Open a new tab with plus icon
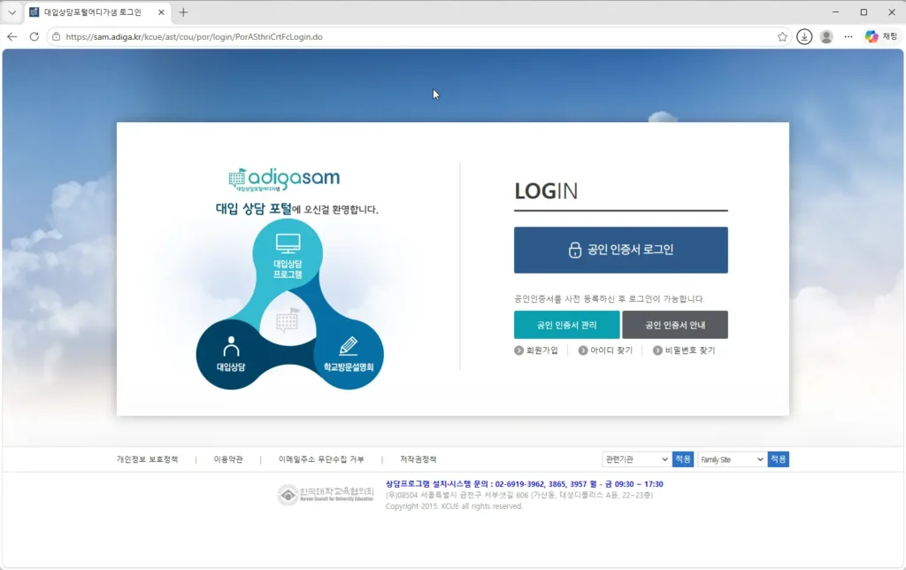906x570 pixels. pyautogui.click(x=183, y=12)
